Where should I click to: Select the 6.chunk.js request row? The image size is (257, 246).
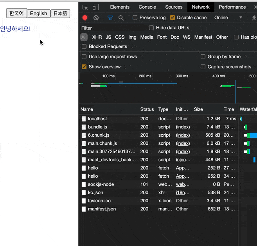pos(158,135)
